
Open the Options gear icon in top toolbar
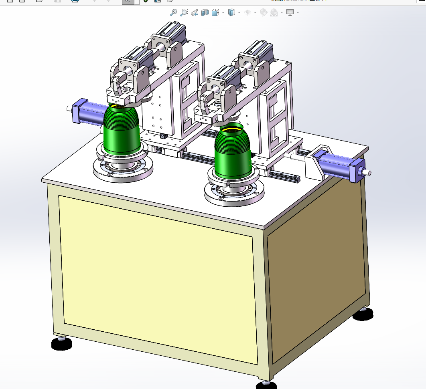coord(170,1)
